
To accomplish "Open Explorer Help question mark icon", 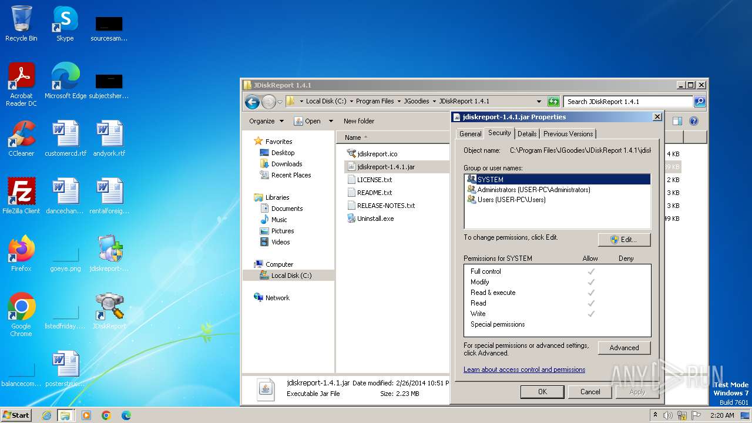I will tap(693, 121).
